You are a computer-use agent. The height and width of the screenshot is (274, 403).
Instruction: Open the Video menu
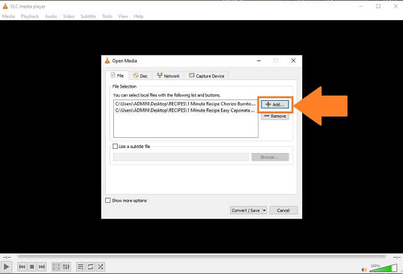[69, 16]
